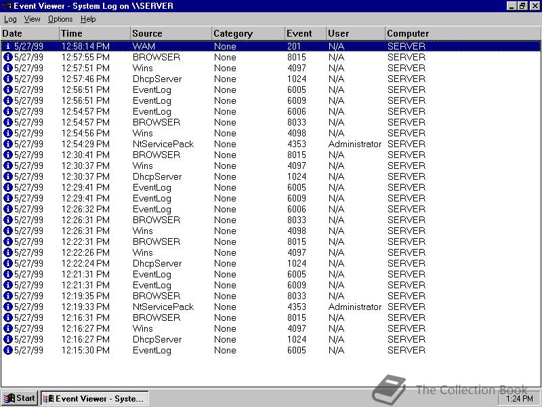Open the Log menu

click(x=10, y=19)
